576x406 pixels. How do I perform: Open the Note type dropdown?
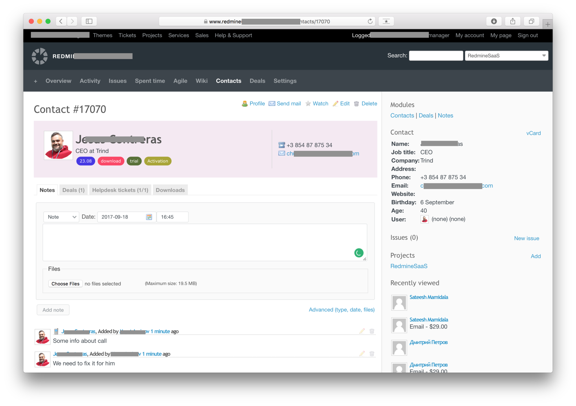(61, 216)
